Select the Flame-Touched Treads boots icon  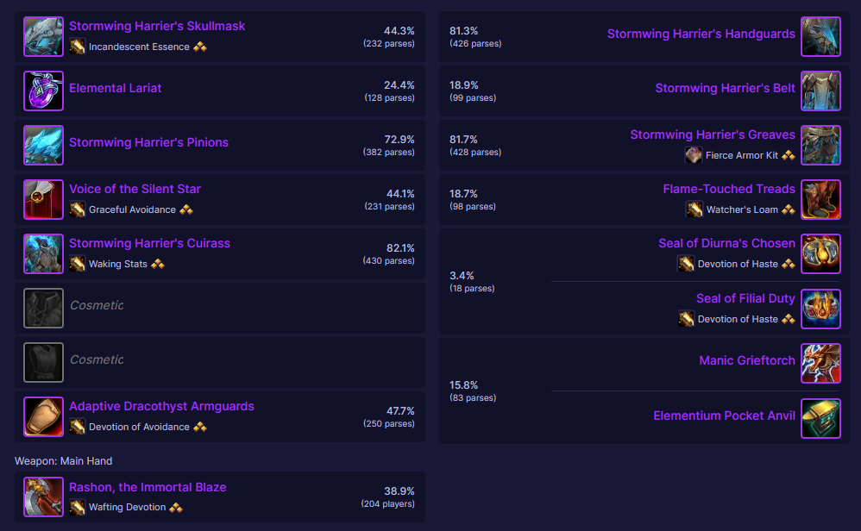click(820, 200)
